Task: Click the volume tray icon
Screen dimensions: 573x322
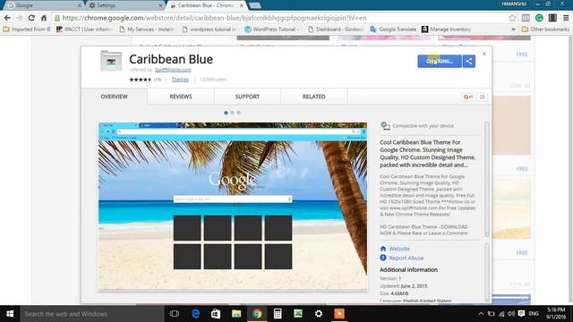Action: point(511,314)
